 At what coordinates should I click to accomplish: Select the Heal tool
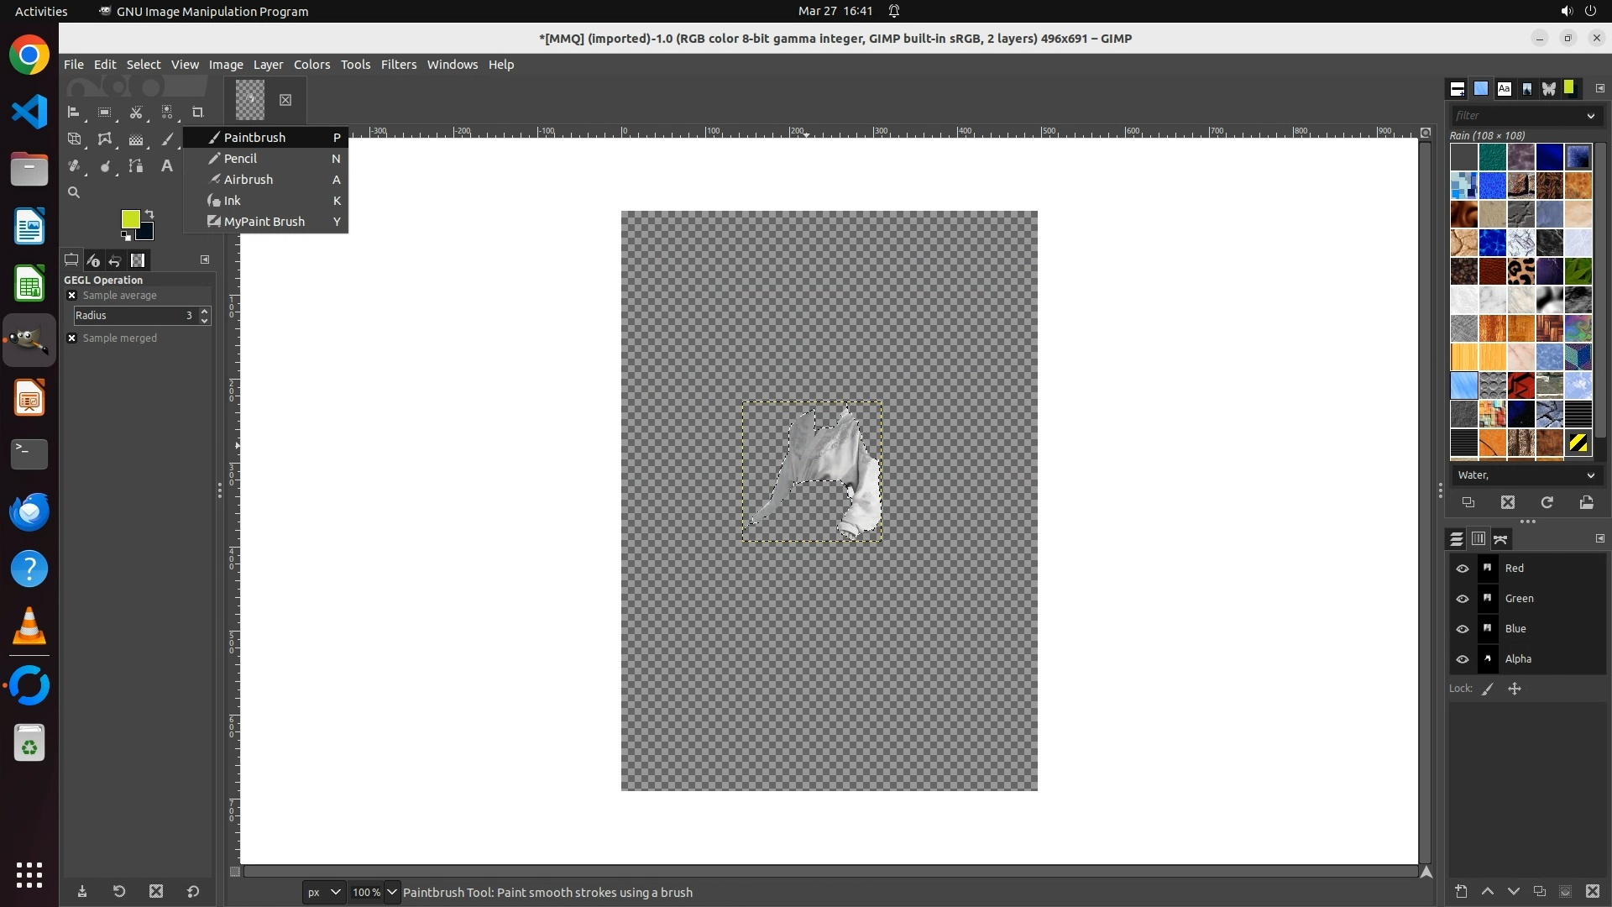tap(75, 166)
